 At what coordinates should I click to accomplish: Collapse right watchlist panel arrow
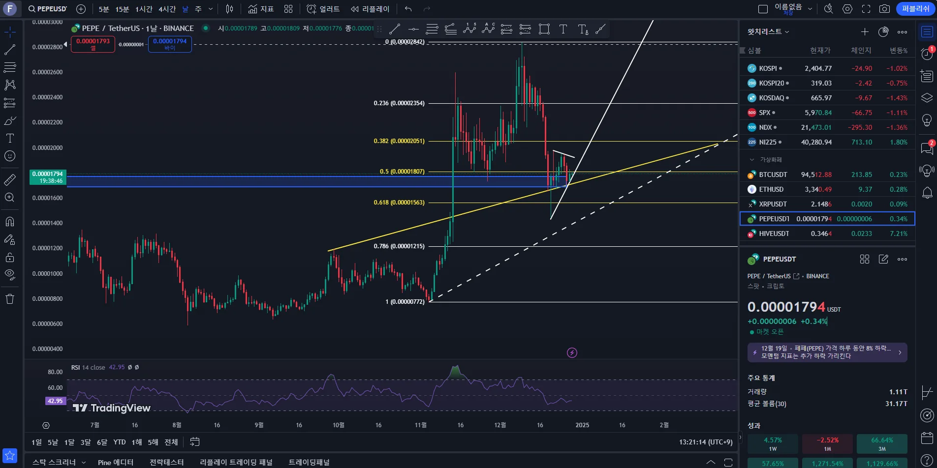(x=740, y=437)
